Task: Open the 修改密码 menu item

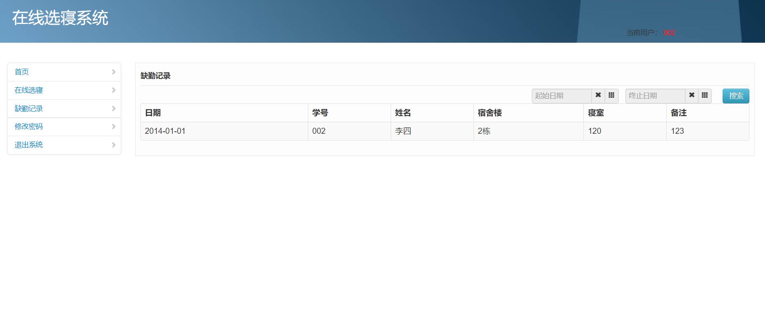Action: [x=64, y=127]
